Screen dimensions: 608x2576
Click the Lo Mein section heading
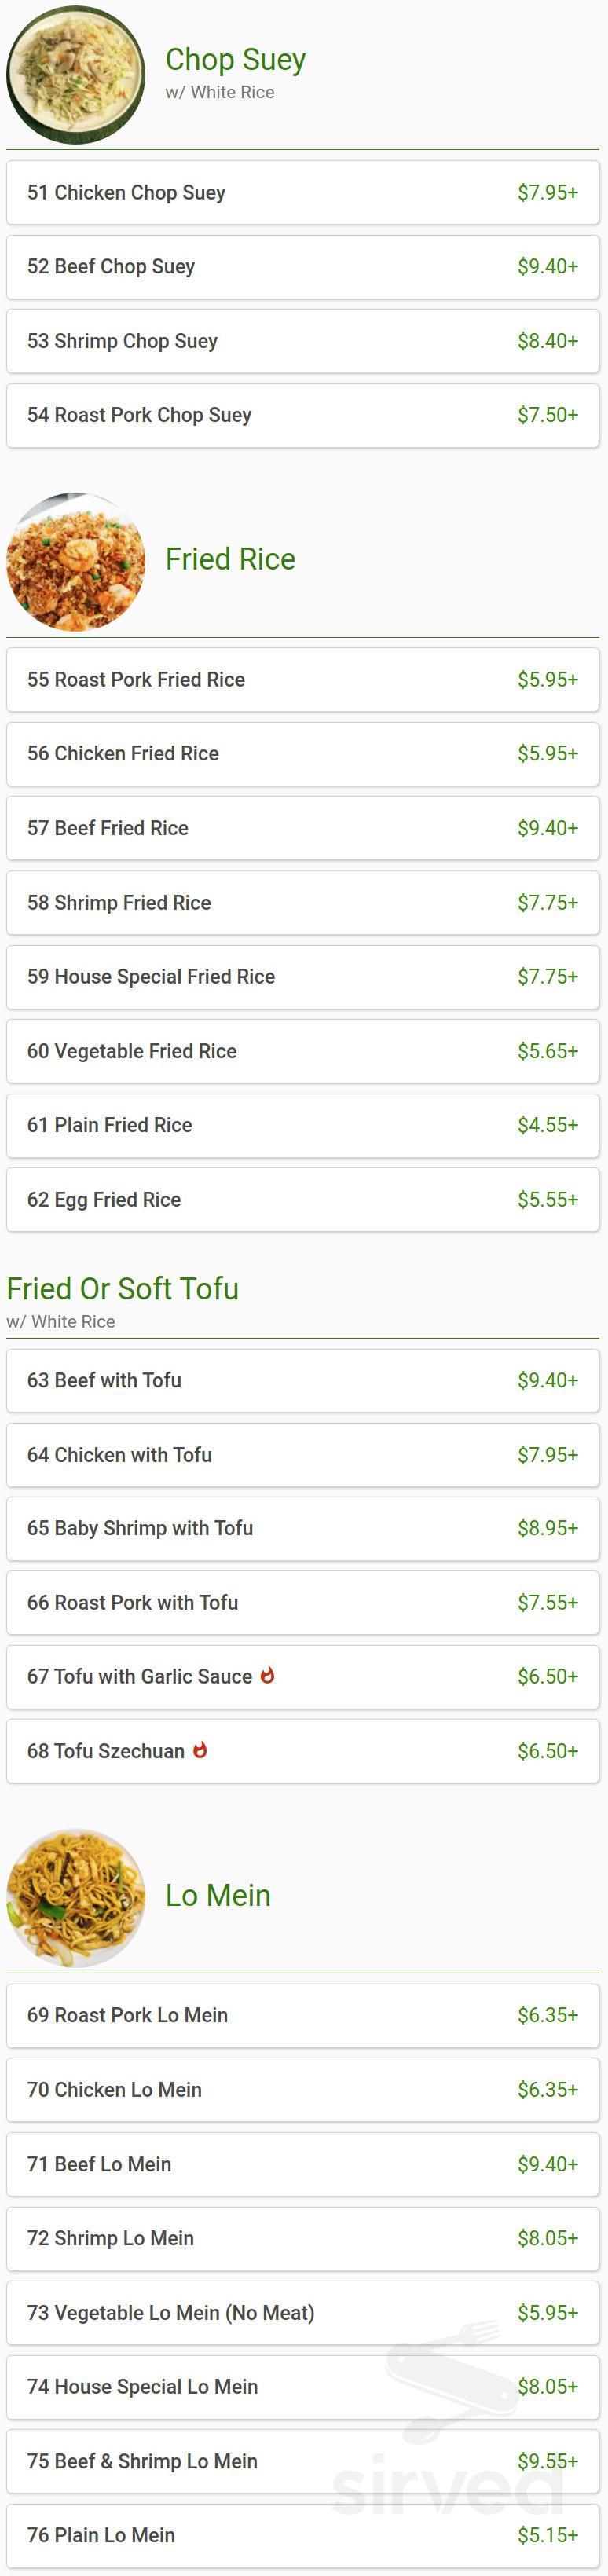click(218, 1896)
